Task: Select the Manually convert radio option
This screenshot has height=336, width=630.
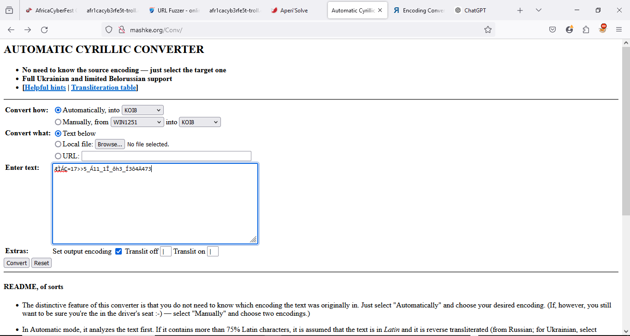Action: (58, 122)
